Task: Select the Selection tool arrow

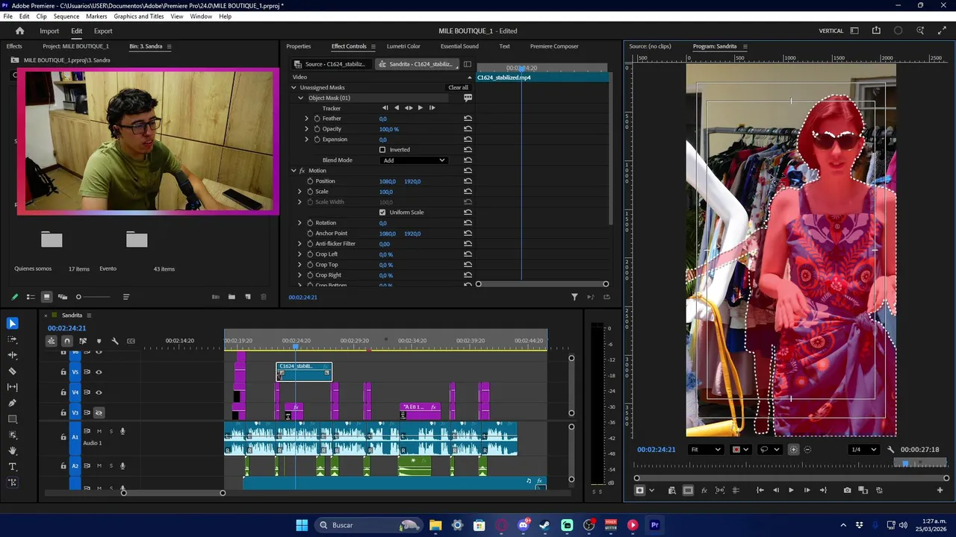Action: pyautogui.click(x=12, y=323)
